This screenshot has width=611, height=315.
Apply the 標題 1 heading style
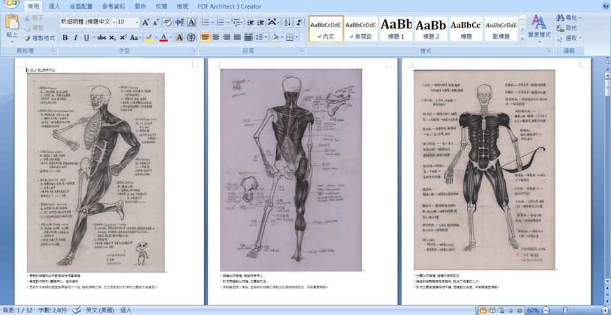[396, 29]
